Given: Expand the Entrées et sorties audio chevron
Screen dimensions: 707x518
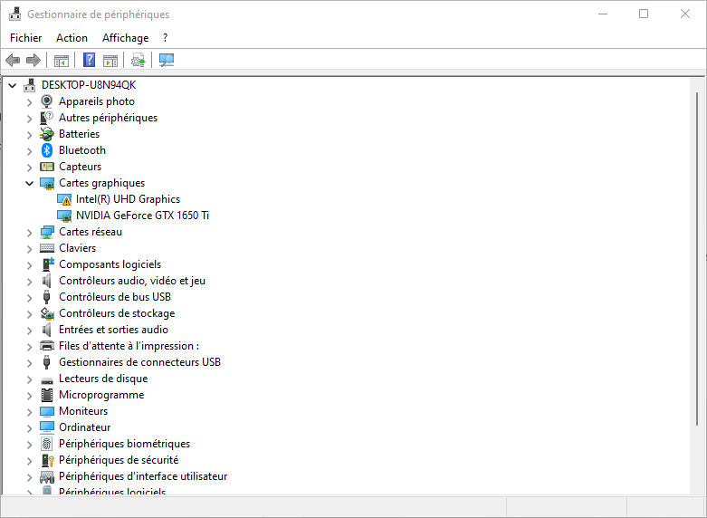Looking at the screenshot, I should [29, 331].
